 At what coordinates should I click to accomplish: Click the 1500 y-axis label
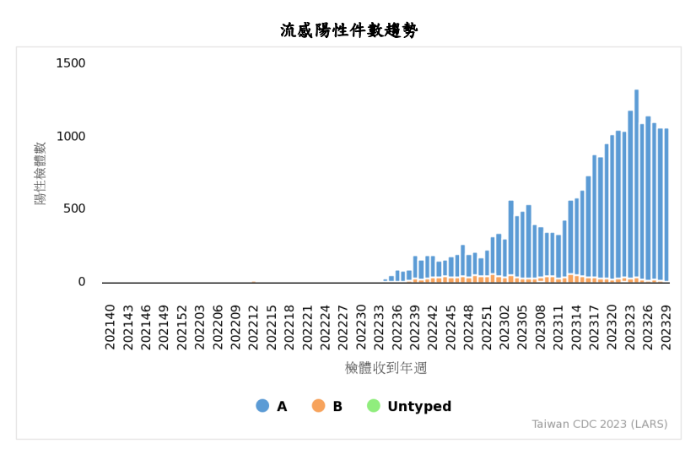(x=71, y=63)
